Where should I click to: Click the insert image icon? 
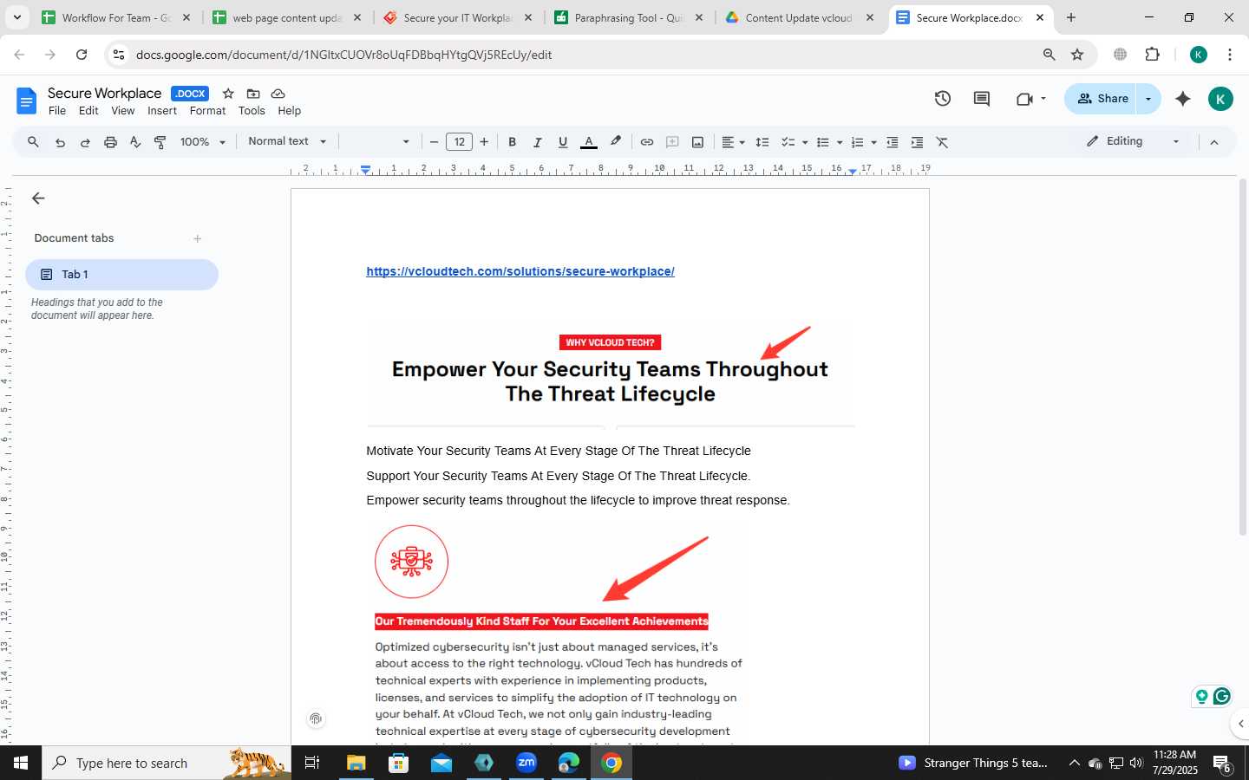(x=697, y=142)
